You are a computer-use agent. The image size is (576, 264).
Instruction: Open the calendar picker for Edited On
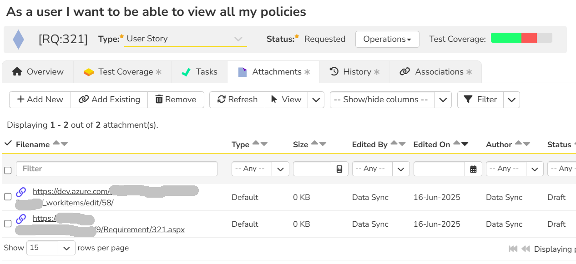point(473,169)
